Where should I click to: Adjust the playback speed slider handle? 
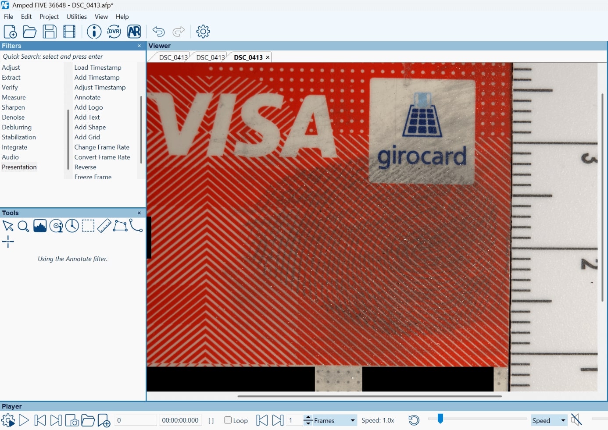(x=440, y=419)
